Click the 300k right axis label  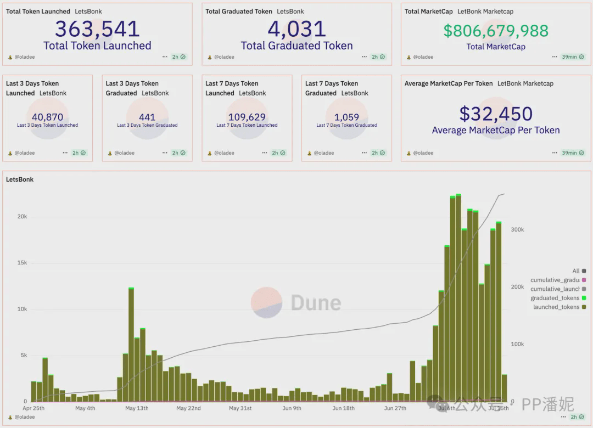coord(517,229)
